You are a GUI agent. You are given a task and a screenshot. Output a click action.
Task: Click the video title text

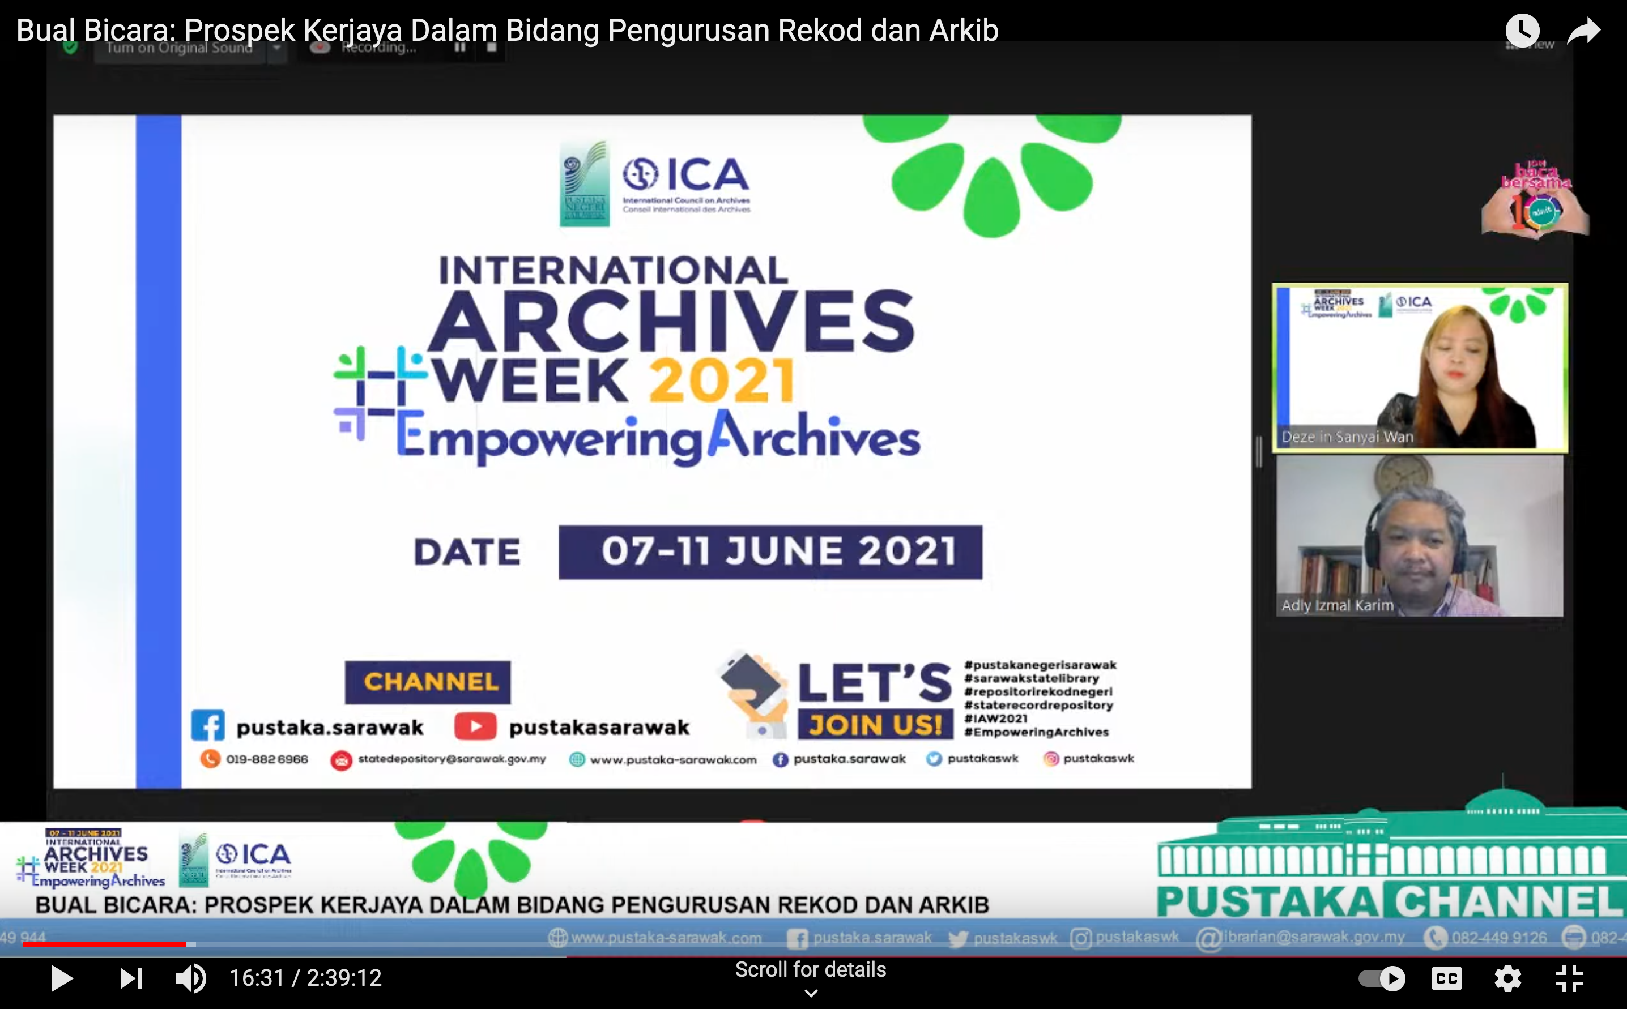[x=508, y=30]
